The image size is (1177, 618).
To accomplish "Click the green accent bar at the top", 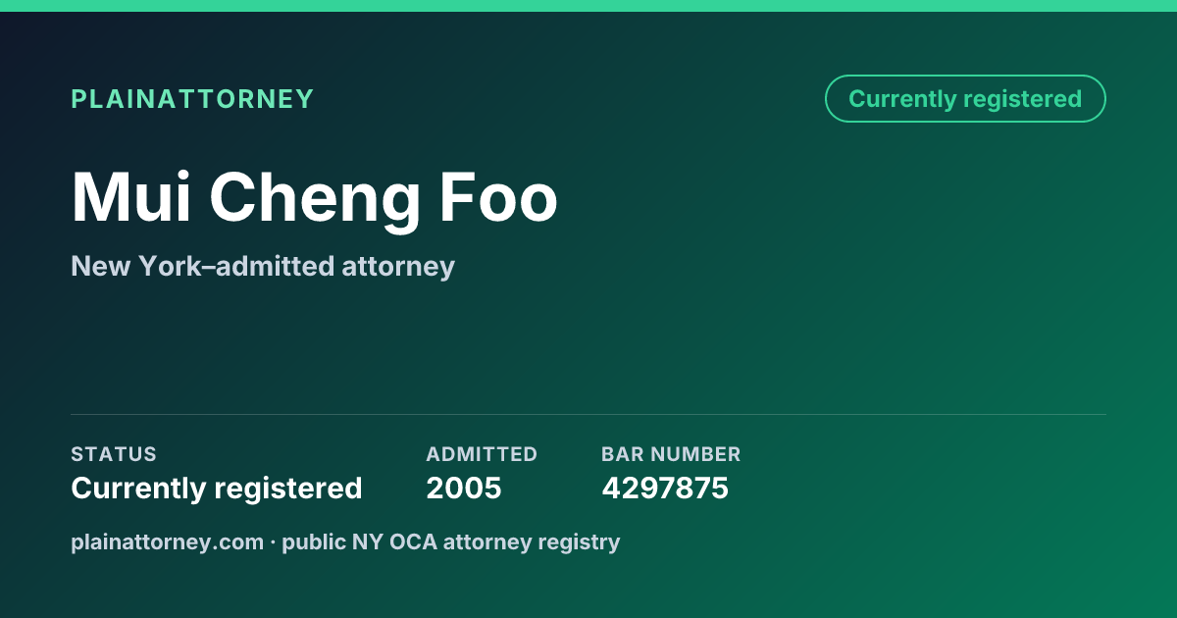I will 588,6.
